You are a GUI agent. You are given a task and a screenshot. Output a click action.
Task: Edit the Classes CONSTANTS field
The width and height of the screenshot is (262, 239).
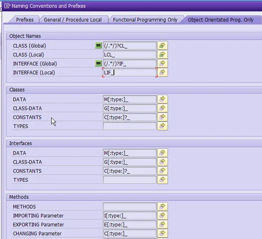click(x=130, y=117)
